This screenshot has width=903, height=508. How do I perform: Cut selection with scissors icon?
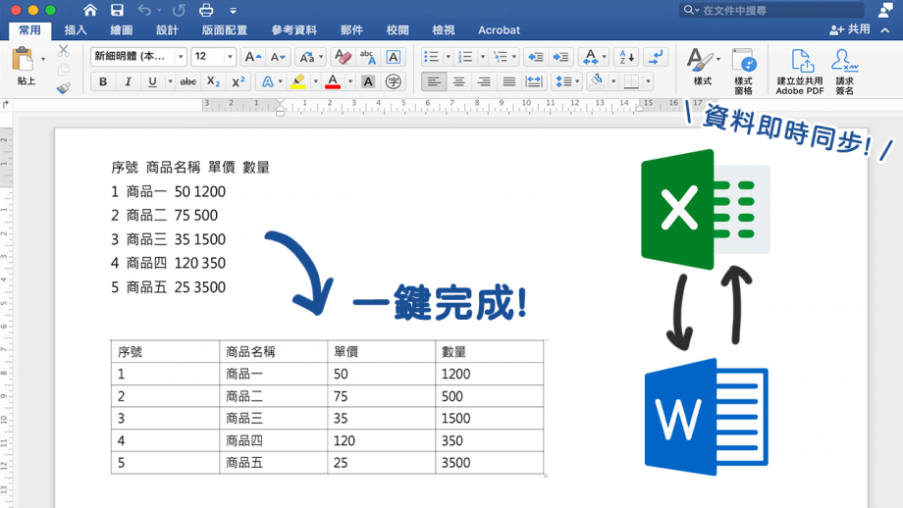pos(64,51)
